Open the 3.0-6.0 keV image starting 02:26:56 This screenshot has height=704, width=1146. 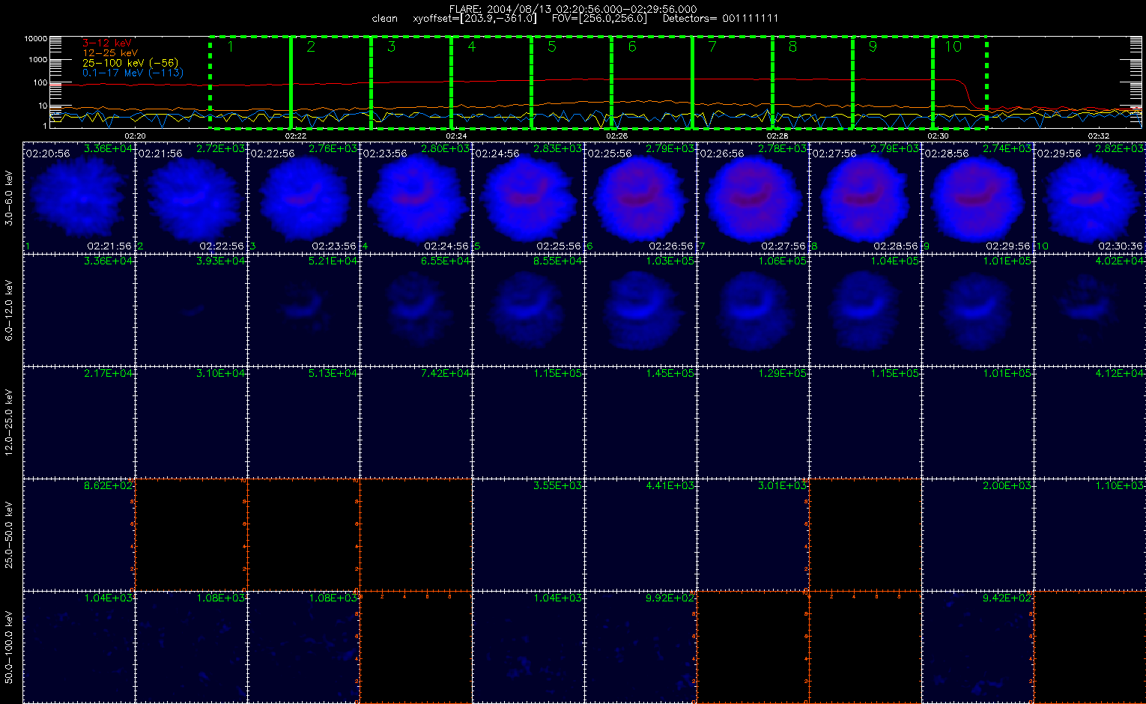(753, 197)
